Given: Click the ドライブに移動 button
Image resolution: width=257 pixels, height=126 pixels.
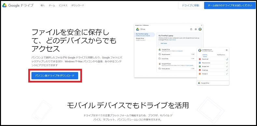Looking at the screenshot, I should (x=190, y=6).
